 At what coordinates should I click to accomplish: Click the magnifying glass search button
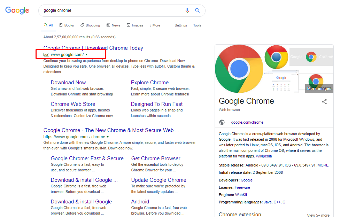[x=197, y=10]
